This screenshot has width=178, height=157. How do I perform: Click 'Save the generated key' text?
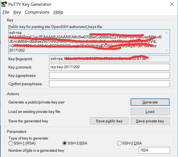(28, 121)
